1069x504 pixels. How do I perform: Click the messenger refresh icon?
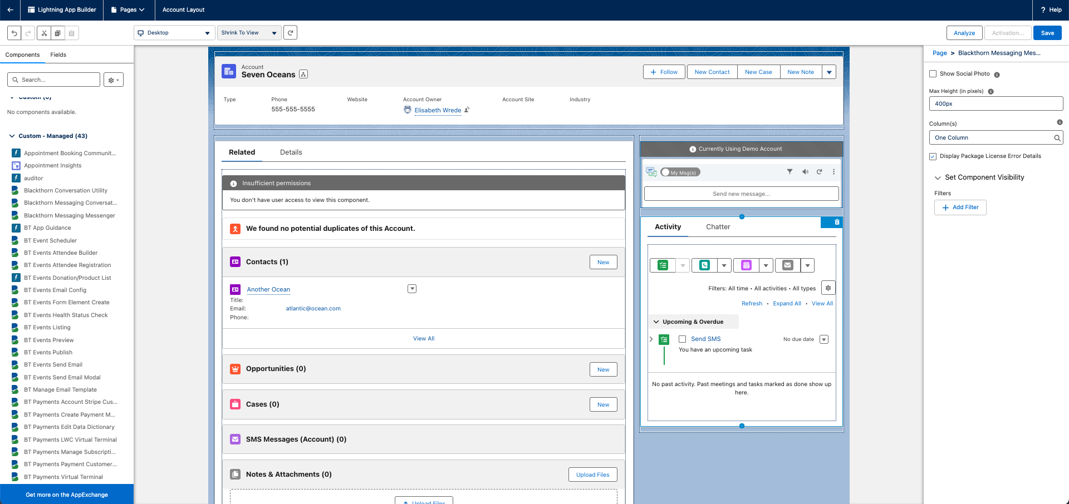(820, 172)
